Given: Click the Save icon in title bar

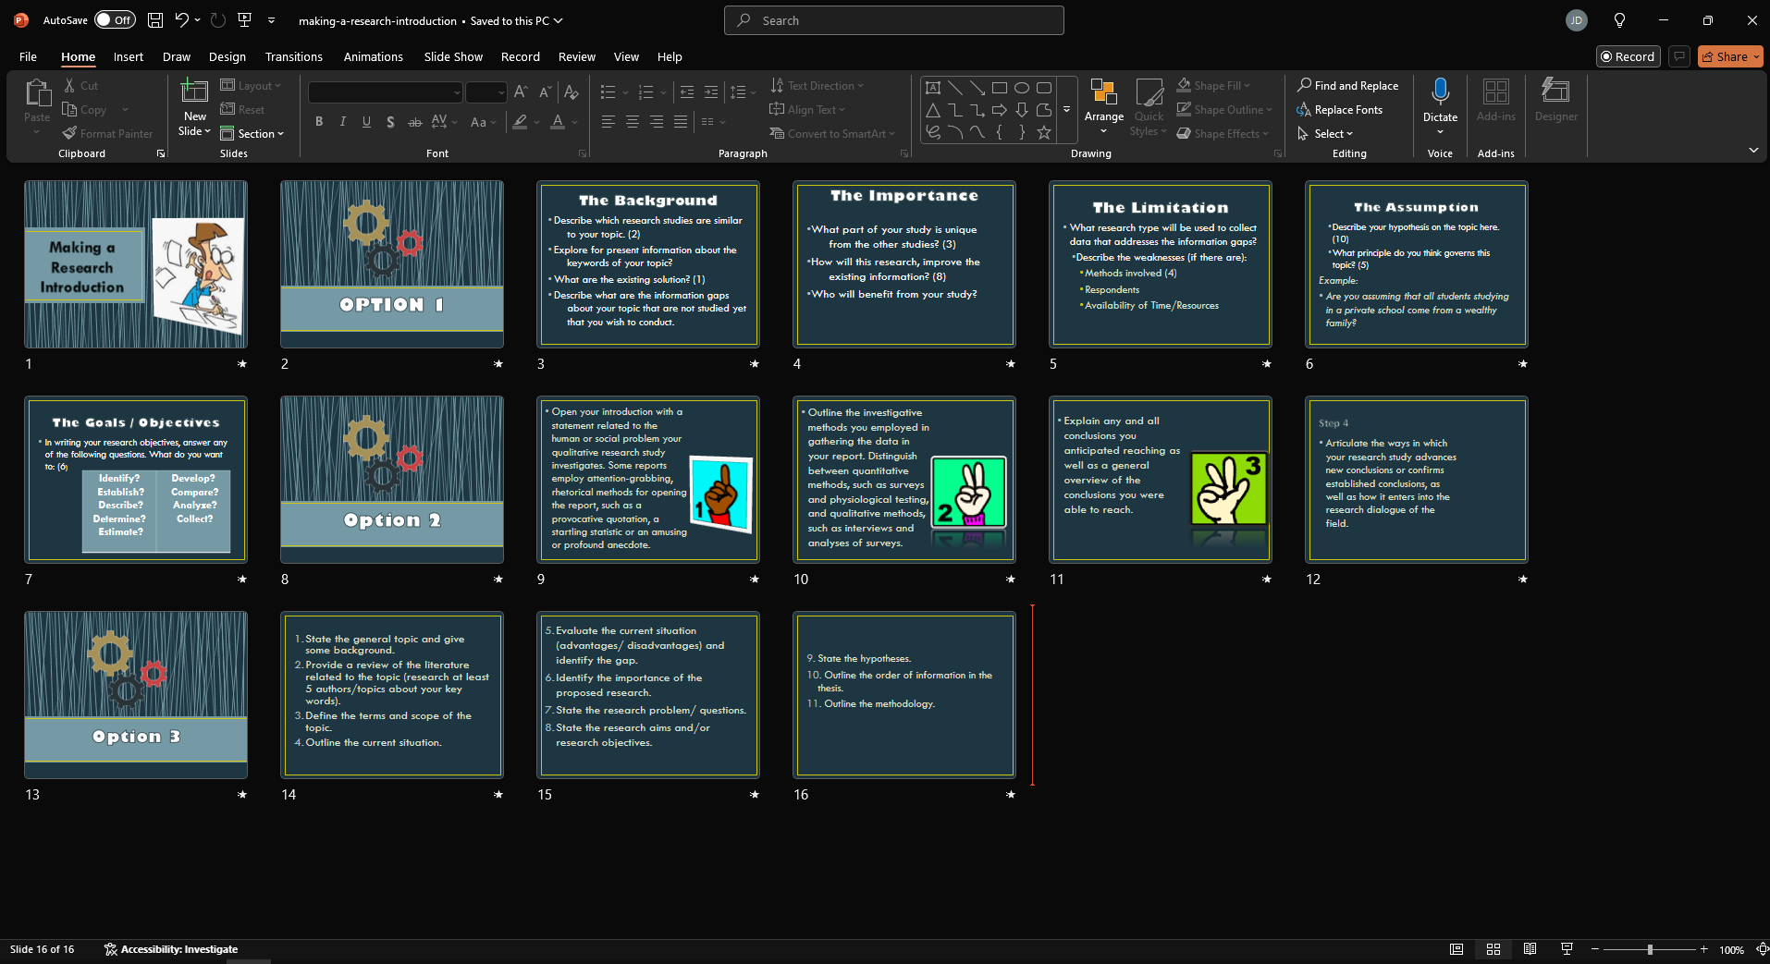Looking at the screenshot, I should [155, 20].
